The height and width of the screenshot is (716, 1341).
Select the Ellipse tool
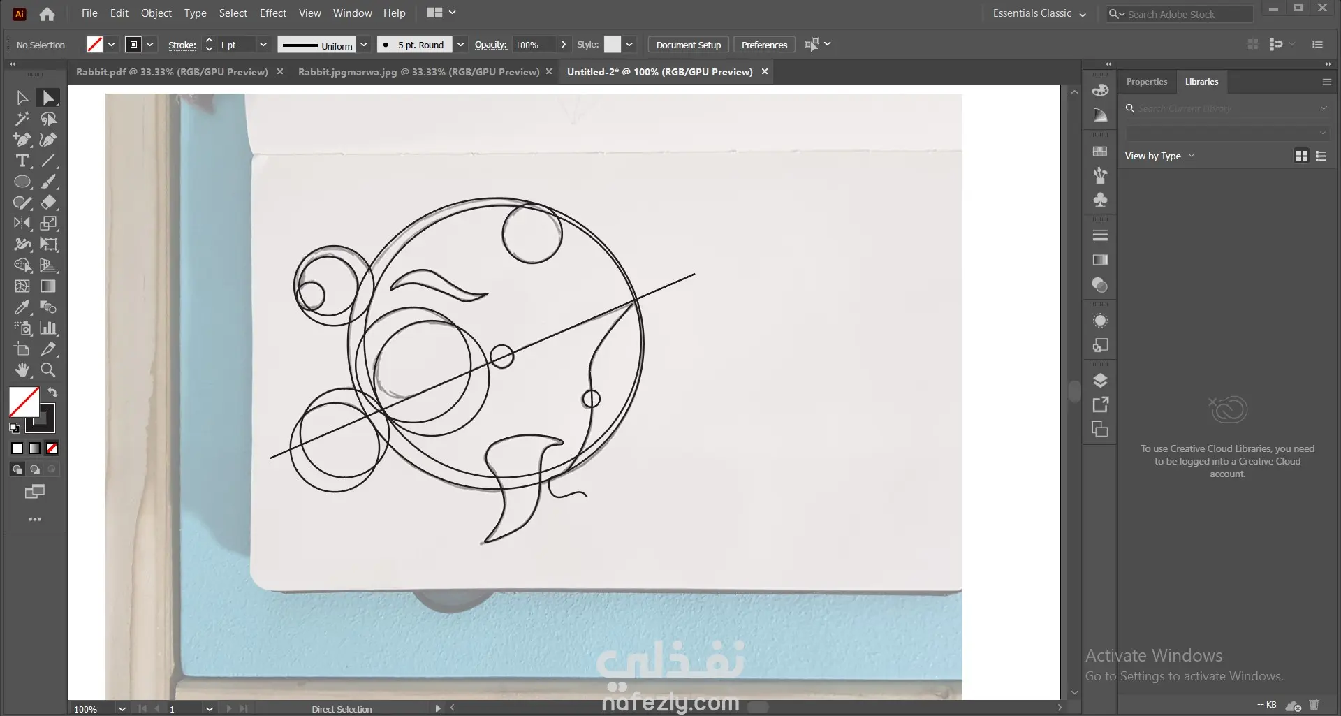[22, 182]
